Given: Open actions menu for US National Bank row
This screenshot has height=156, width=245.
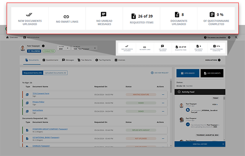Looking at the screenshot, I should point(163,138).
